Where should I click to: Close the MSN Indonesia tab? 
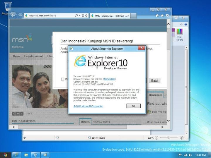click(128, 16)
